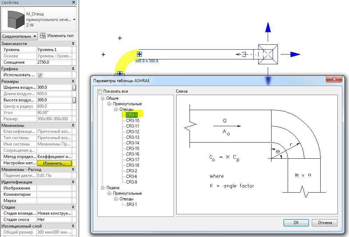Collapse the Изоляционный слой group
This screenshot has height=237, width=349.
[x=73, y=226]
